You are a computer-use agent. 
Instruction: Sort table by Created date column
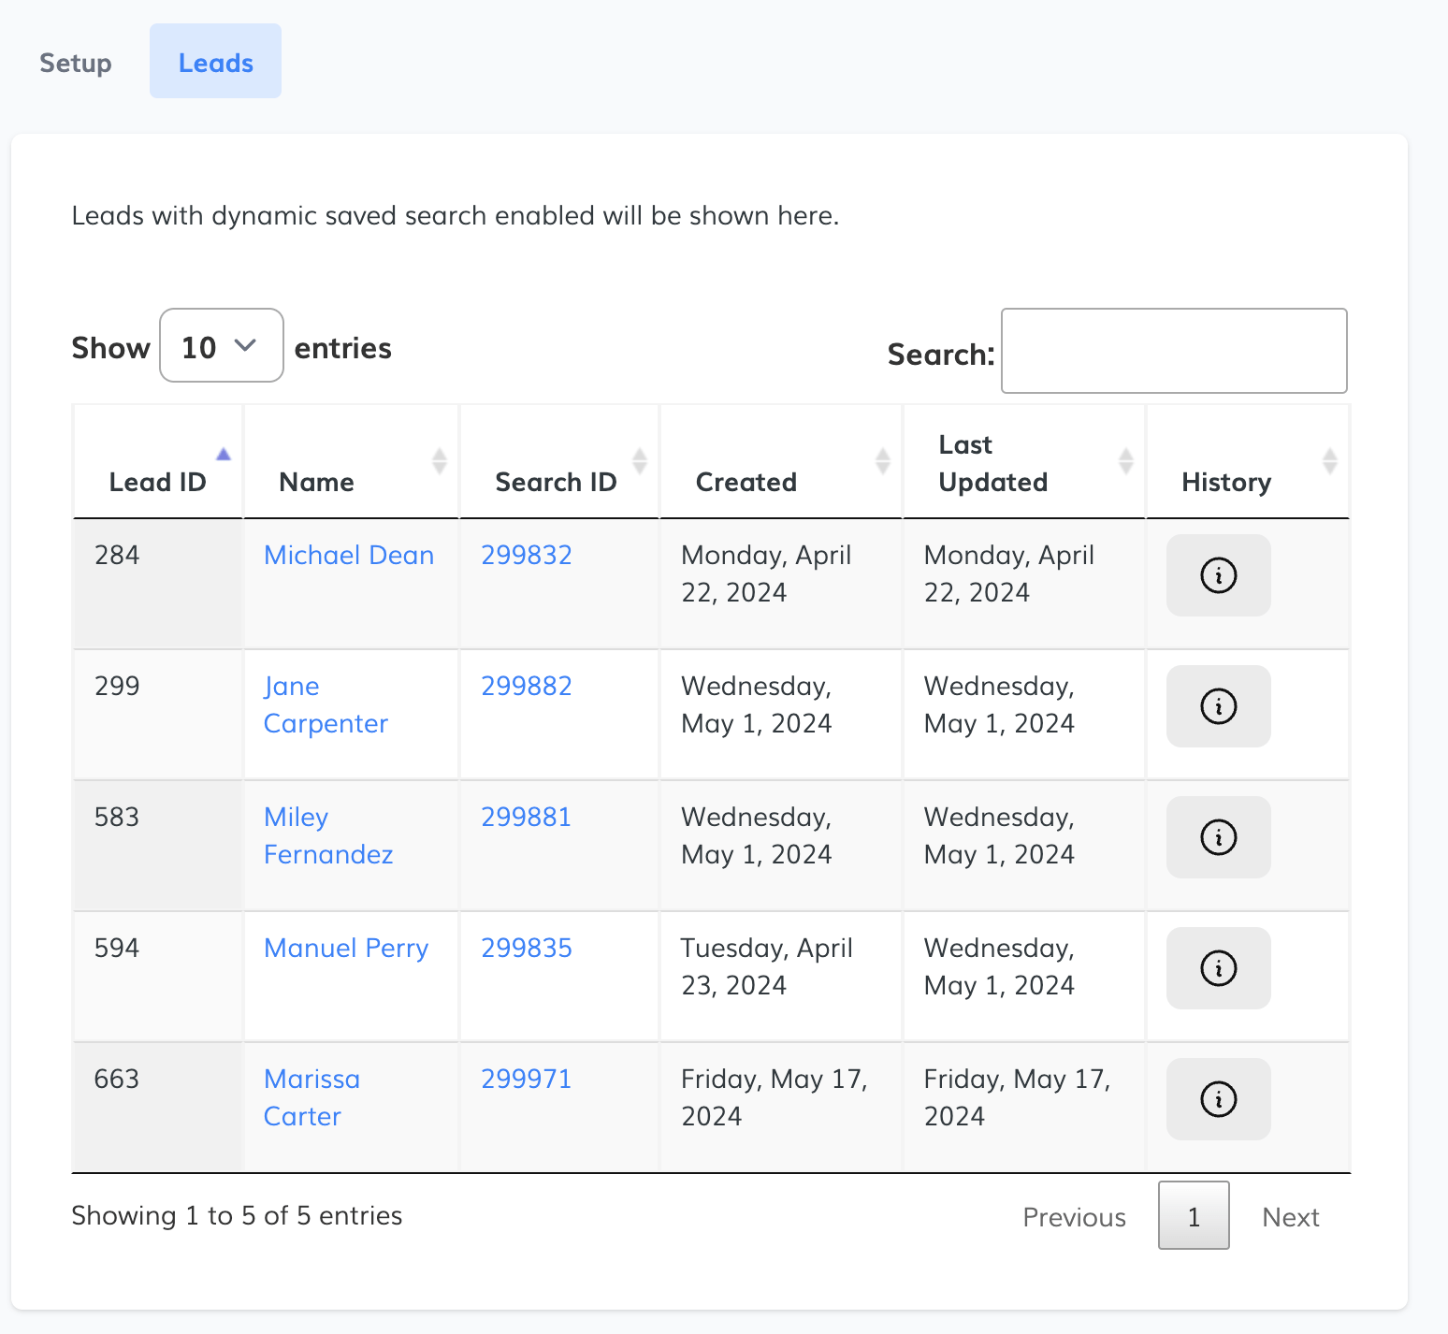pos(746,482)
